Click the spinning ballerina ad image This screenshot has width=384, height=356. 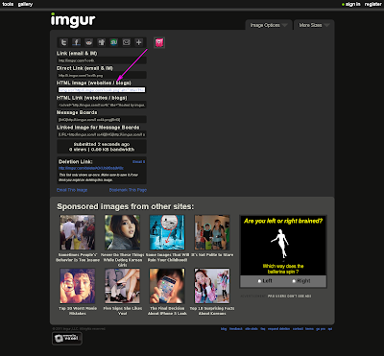pyautogui.click(x=283, y=245)
